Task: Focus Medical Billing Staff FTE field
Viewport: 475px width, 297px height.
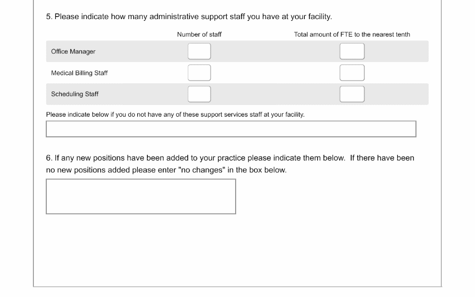Action: pyautogui.click(x=352, y=73)
